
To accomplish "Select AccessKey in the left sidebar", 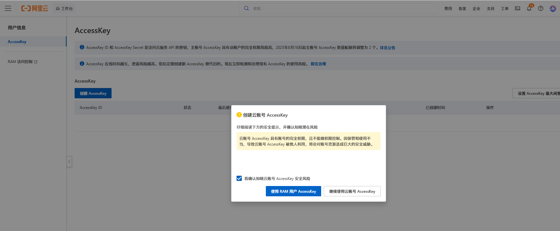I will pyautogui.click(x=33, y=42).
